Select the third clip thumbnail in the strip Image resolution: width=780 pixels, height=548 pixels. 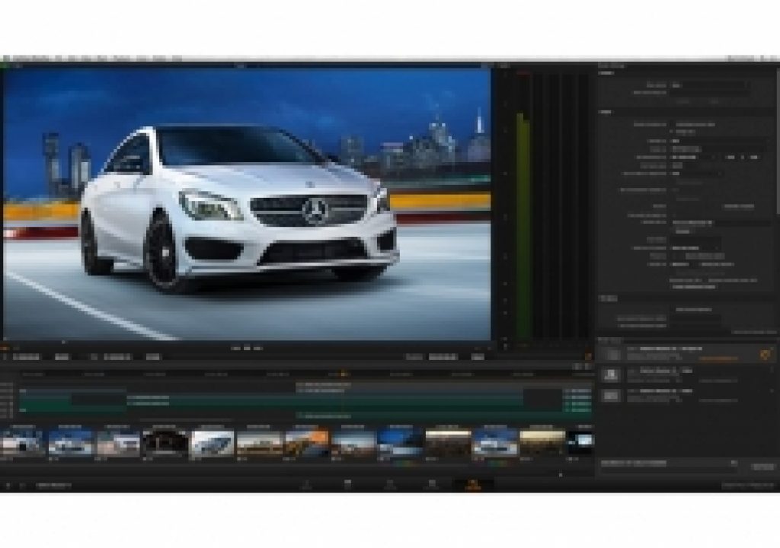[x=118, y=442]
